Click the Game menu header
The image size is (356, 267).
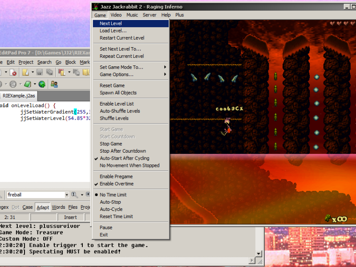pyautogui.click(x=100, y=15)
